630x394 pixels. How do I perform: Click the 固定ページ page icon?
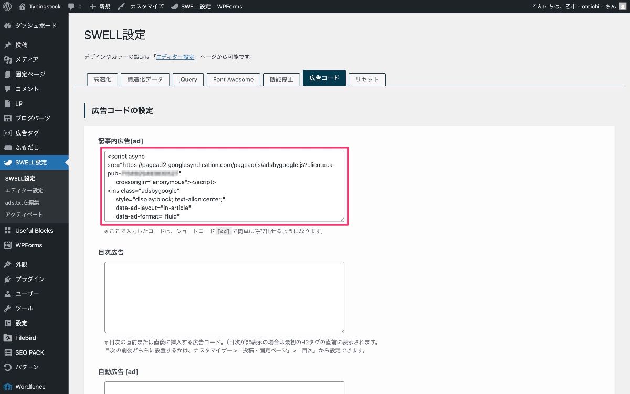tap(7, 75)
